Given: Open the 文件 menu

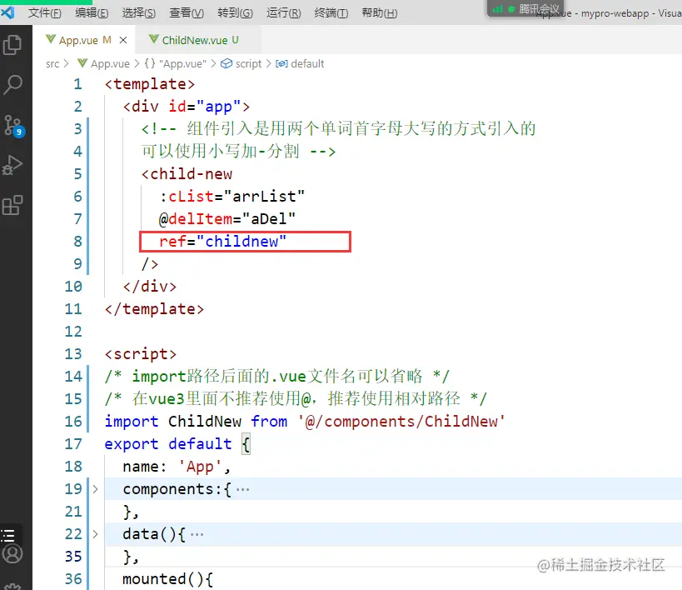Looking at the screenshot, I should point(43,12).
